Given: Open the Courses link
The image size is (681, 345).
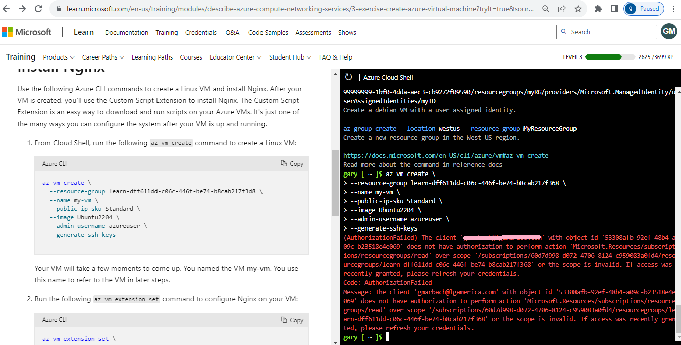Looking at the screenshot, I should click(191, 57).
